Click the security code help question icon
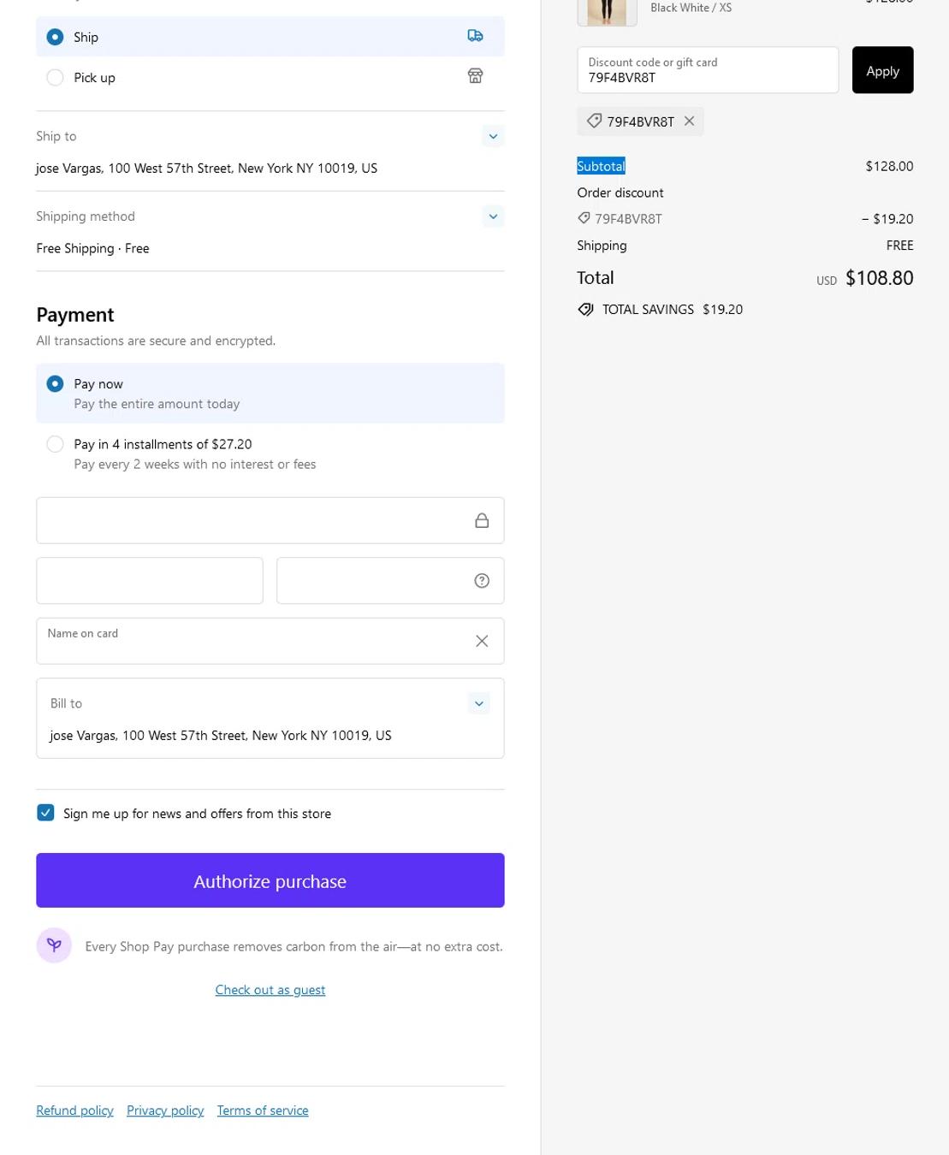 click(x=482, y=581)
